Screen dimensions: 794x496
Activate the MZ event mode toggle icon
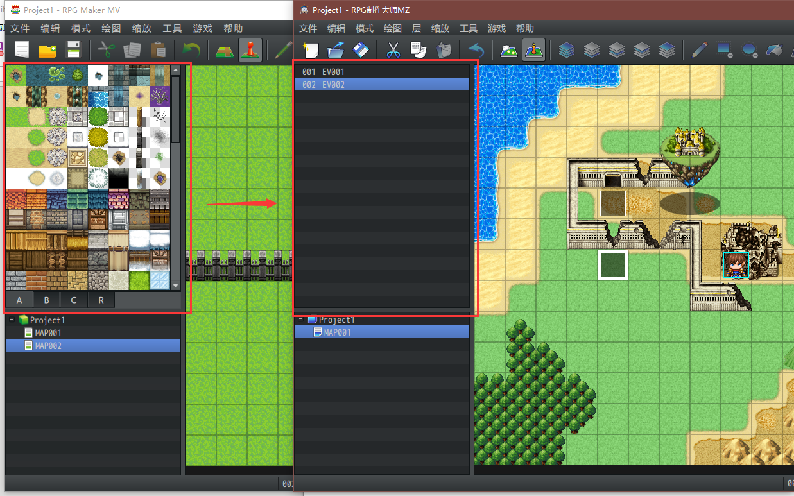click(534, 50)
